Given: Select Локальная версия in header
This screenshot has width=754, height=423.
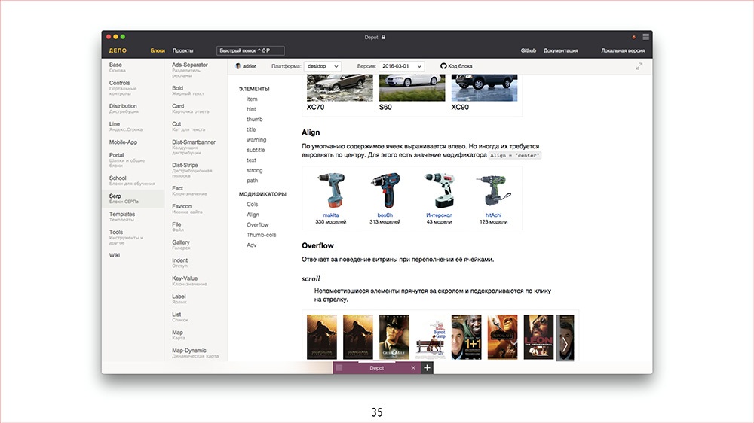Looking at the screenshot, I should click(x=623, y=50).
